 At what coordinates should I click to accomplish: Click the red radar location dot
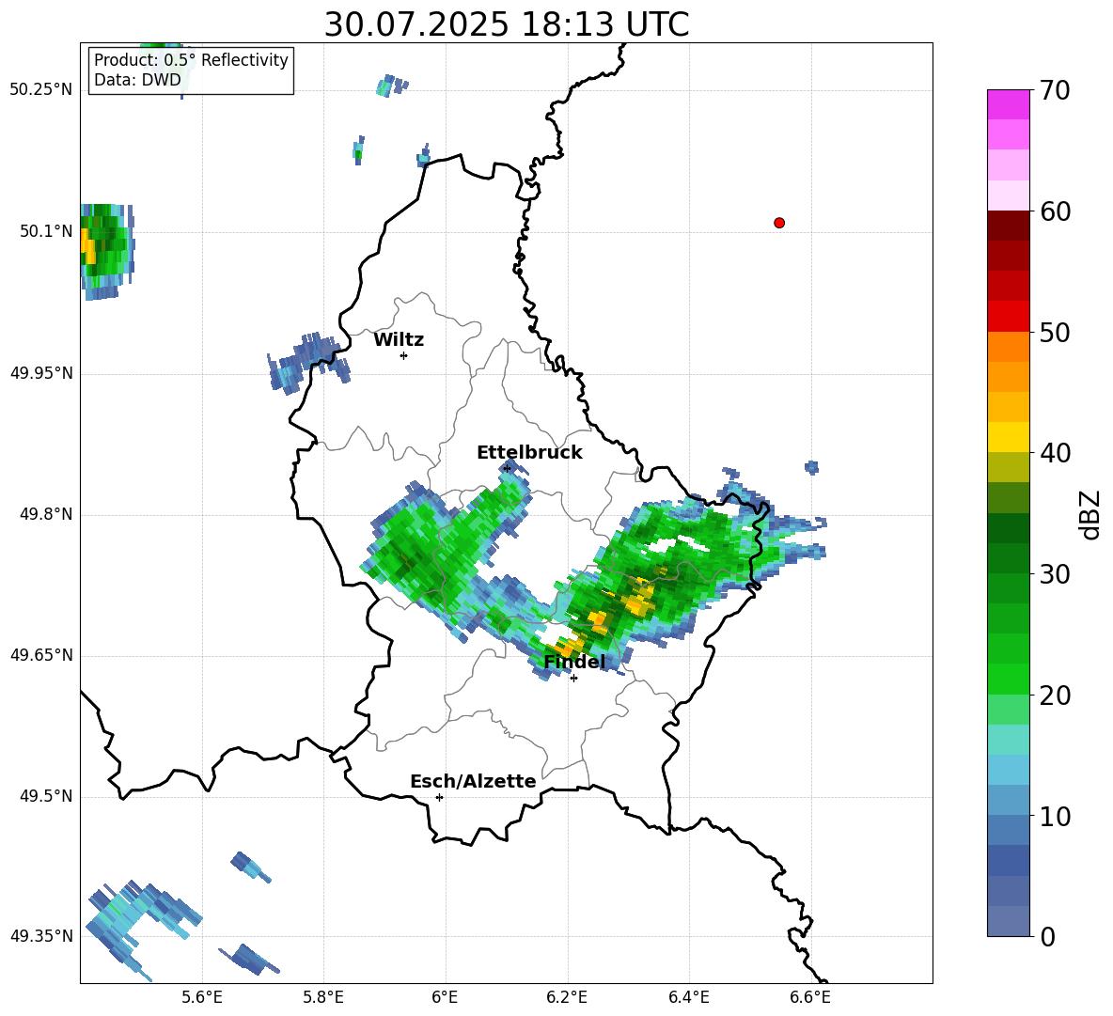click(x=779, y=223)
